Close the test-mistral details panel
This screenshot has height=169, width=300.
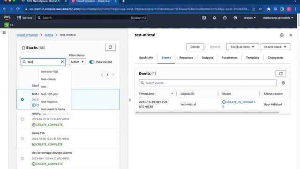[291, 35]
